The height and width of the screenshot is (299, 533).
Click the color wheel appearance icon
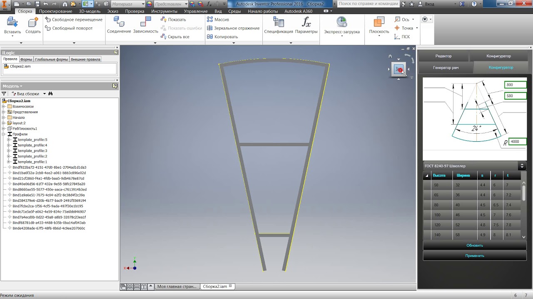[x=149, y=4]
